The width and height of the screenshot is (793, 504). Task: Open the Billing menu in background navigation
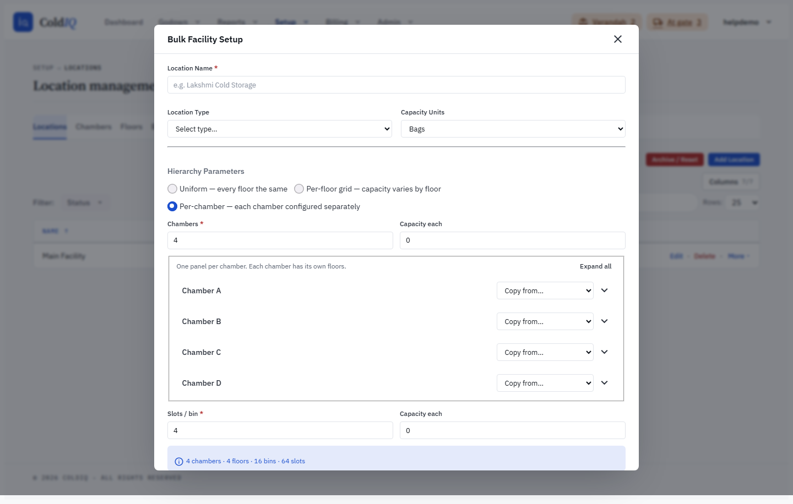pyautogui.click(x=343, y=22)
